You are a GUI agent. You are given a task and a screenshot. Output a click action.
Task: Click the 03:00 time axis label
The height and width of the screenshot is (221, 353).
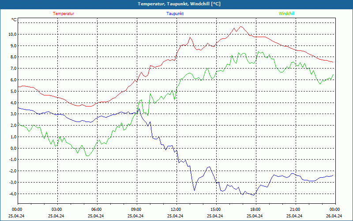(56, 210)
